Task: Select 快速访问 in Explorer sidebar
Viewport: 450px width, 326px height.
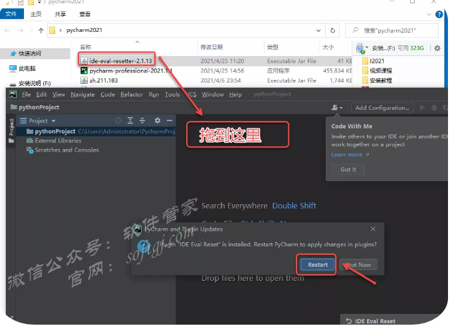Action: click(x=30, y=53)
